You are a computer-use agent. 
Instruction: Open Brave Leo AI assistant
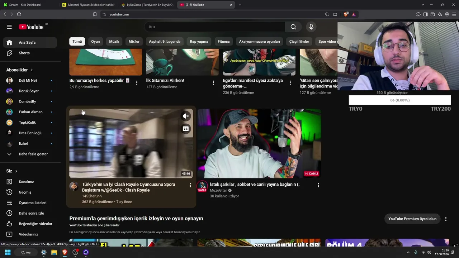440,14
